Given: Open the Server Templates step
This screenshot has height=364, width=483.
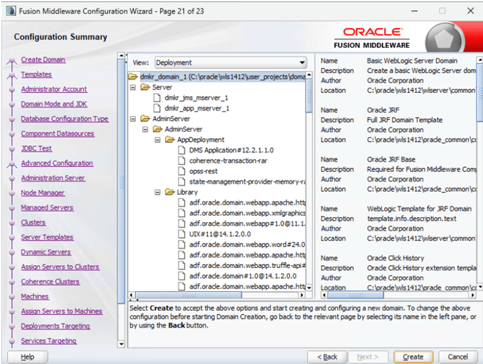Looking at the screenshot, I should pos(47,237).
